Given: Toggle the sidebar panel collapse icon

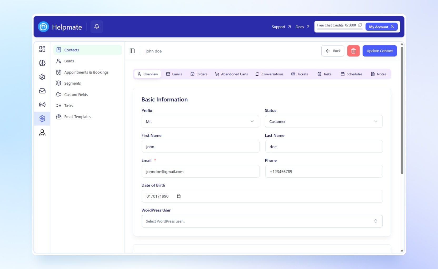Looking at the screenshot, I should tap(132, 51).
